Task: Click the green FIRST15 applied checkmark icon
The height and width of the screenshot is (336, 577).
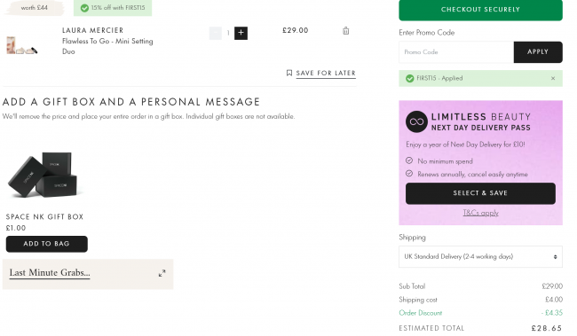Action: 409,78
